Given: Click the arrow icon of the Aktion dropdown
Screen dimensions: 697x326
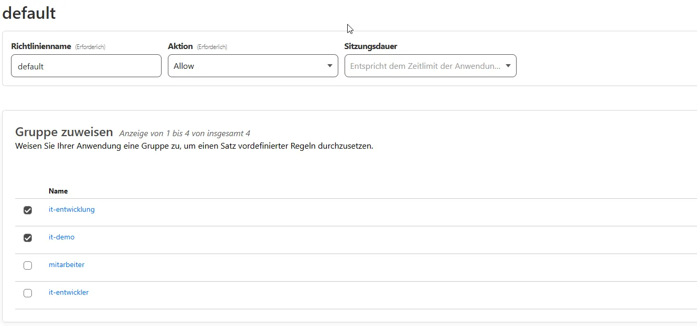Looking at the screenshot, I should click(329, 66).
